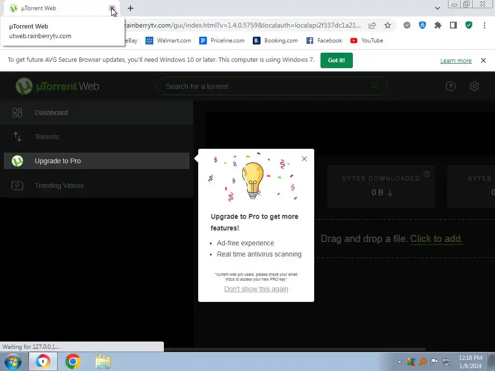Click the search magnifier icon

tap(375, 86)
